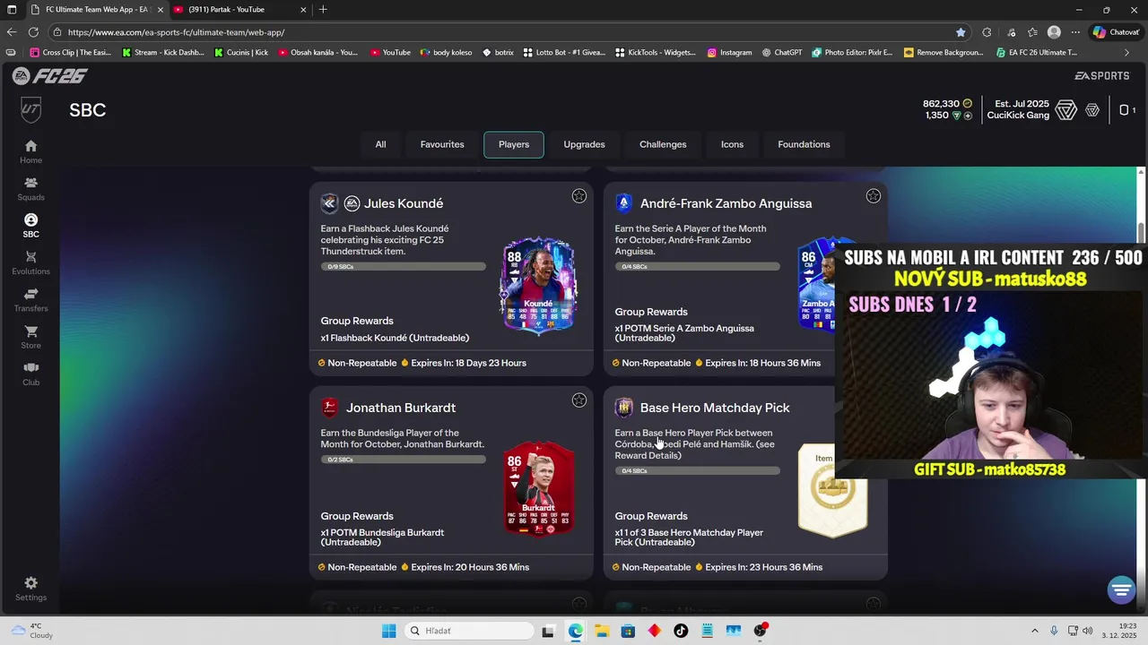Open the unassigned items counter icon
The width and height of the screenshot is (1148, 645).
(x=1126, y=110)
